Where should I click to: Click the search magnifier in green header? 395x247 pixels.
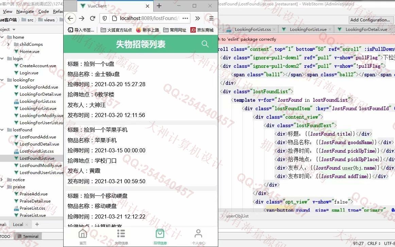click(205, 44)
